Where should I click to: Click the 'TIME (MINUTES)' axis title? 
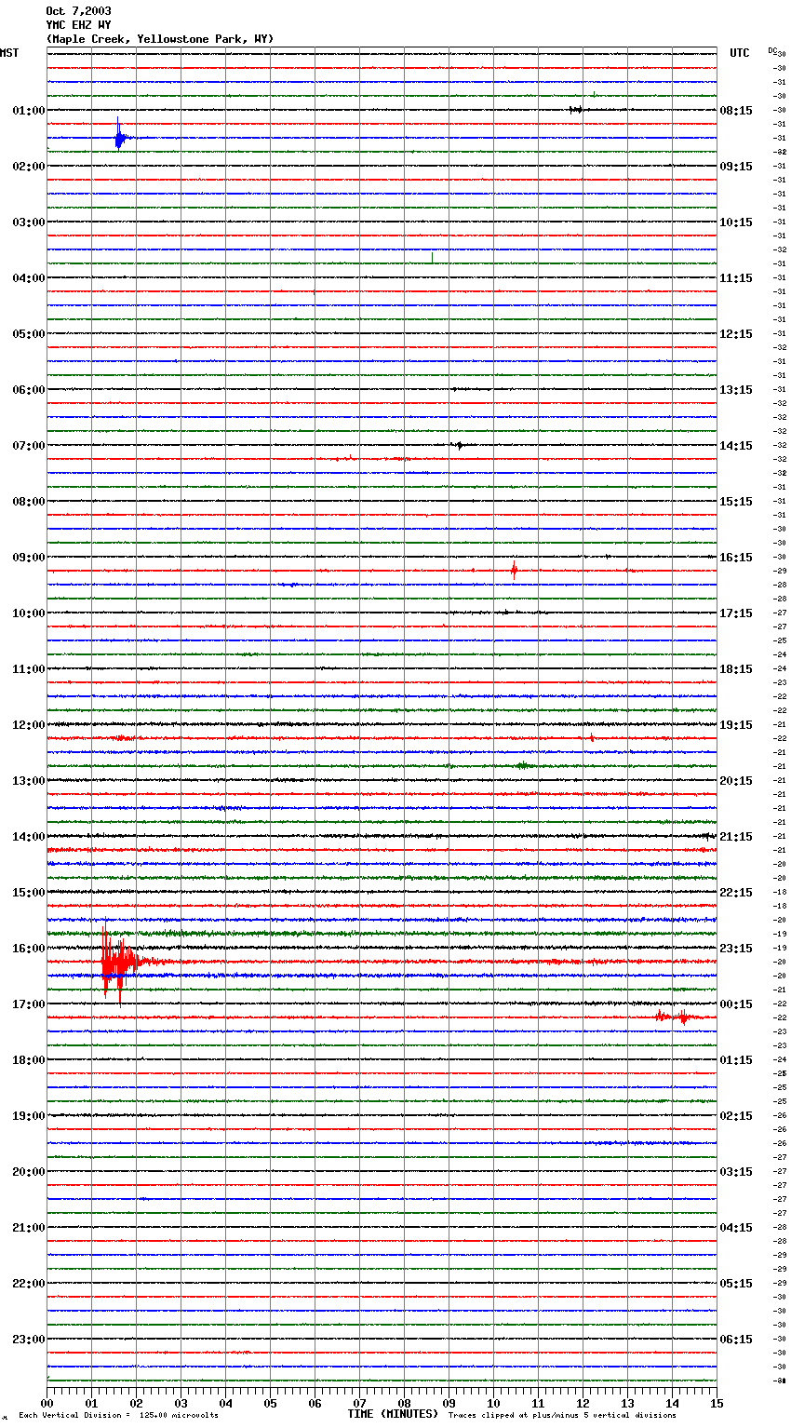click(393, 1414)
